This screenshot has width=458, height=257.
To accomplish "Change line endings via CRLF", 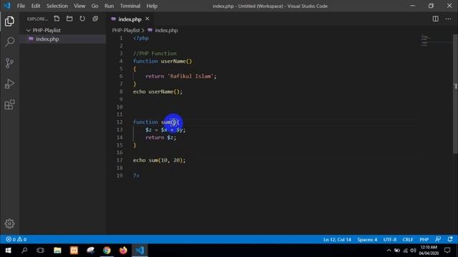I will point(408,240).
